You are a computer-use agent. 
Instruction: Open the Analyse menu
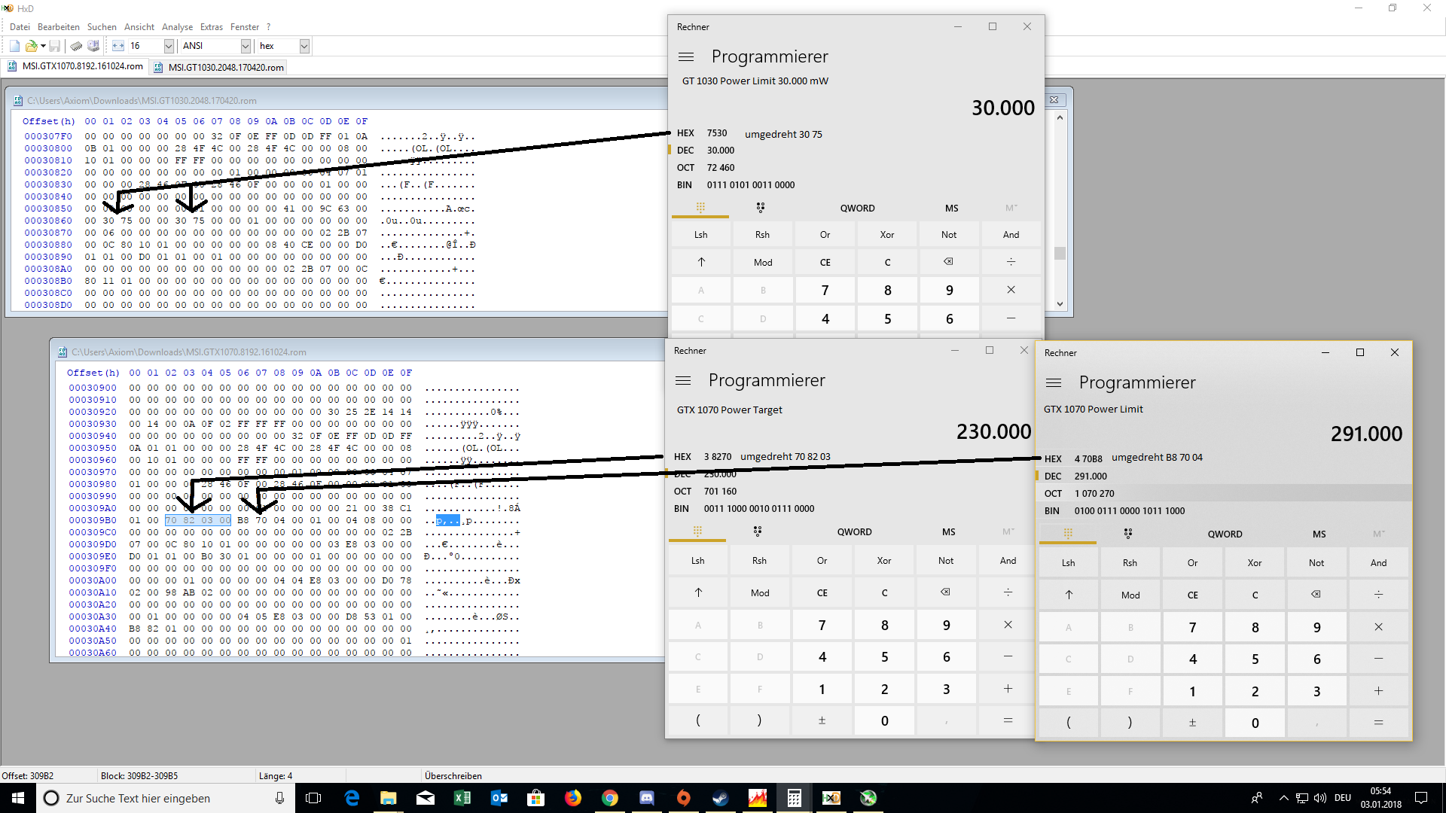(x=177, y=26)
